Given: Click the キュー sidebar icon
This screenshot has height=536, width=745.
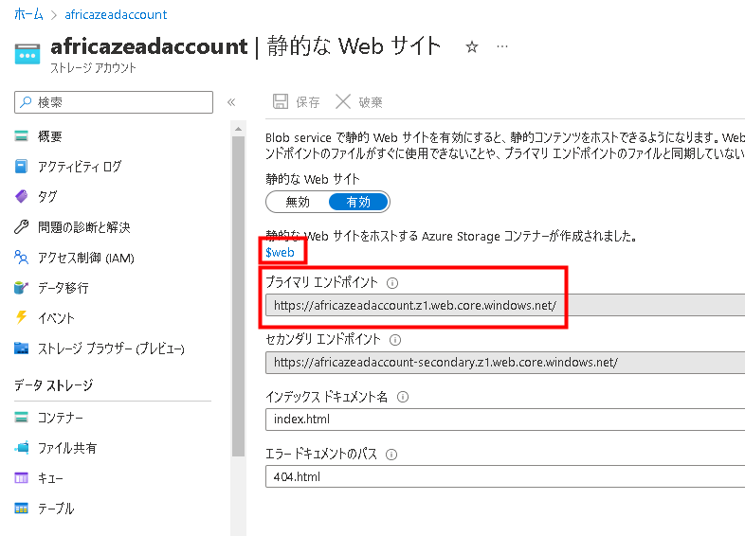Looking at the screenshot, I should click(x=22, y=478).
